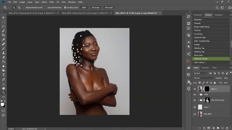
Task: Select the Rectangular Marquee tool
Action: pos(3,22)
